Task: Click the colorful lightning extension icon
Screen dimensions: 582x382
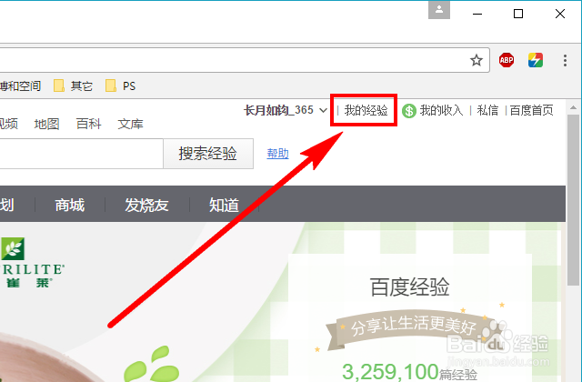Action: (x=536, y=60)
